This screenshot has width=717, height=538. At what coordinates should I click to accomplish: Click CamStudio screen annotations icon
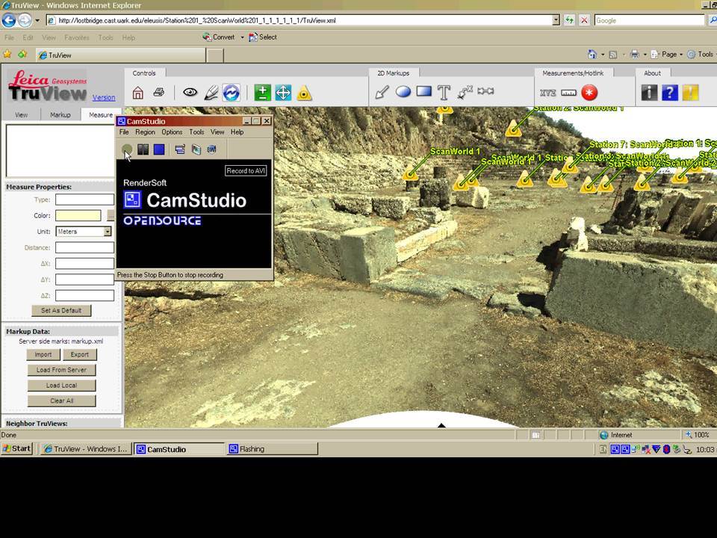coord(196,149)
